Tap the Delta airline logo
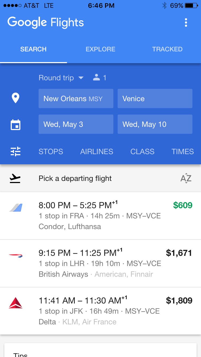This screenshot has height=357, width=201. point(16,303)
